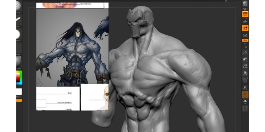The width and height of the screenshot is (265, 132).
Task: Click the skull anatomy reference image
Action: pyautogui.click(x=95, y=97)
